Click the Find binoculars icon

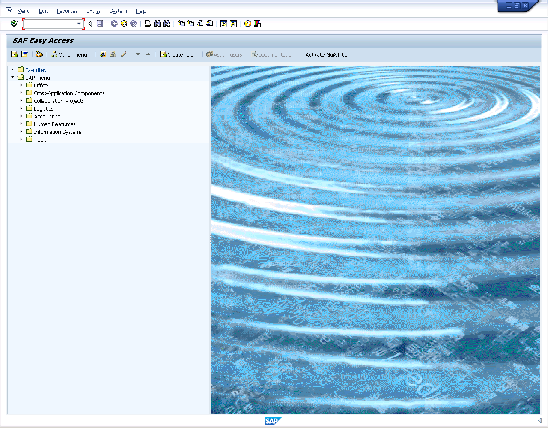click(157, 24)
